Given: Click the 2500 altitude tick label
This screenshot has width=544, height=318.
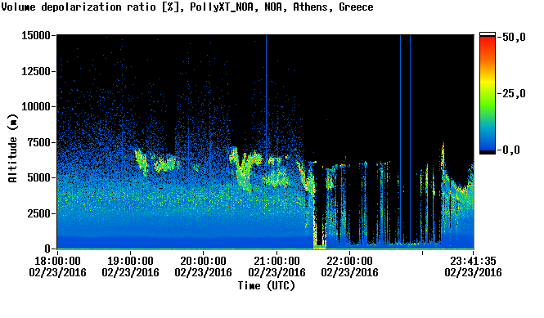Looking at the screenshot, I should coord(39,213).
